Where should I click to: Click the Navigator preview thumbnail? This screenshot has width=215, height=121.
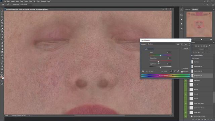pyautogui.click(x=199, y=25)
